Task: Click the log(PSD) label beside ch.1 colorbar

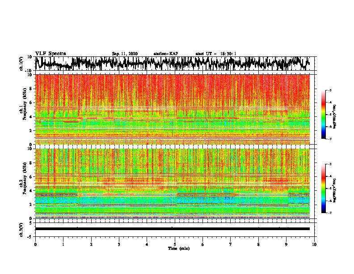Action: point(334,116)
